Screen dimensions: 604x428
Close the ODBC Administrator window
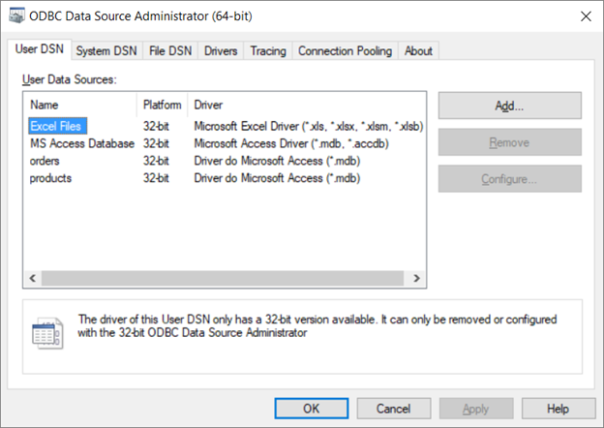click(x=585, y=16)
